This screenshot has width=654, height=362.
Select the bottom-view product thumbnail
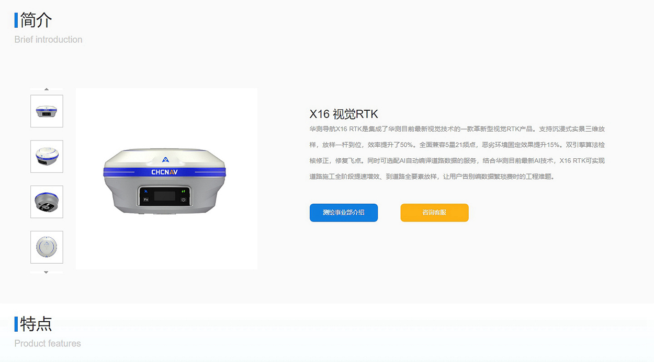pyautogui.click(x=47, y=202)
